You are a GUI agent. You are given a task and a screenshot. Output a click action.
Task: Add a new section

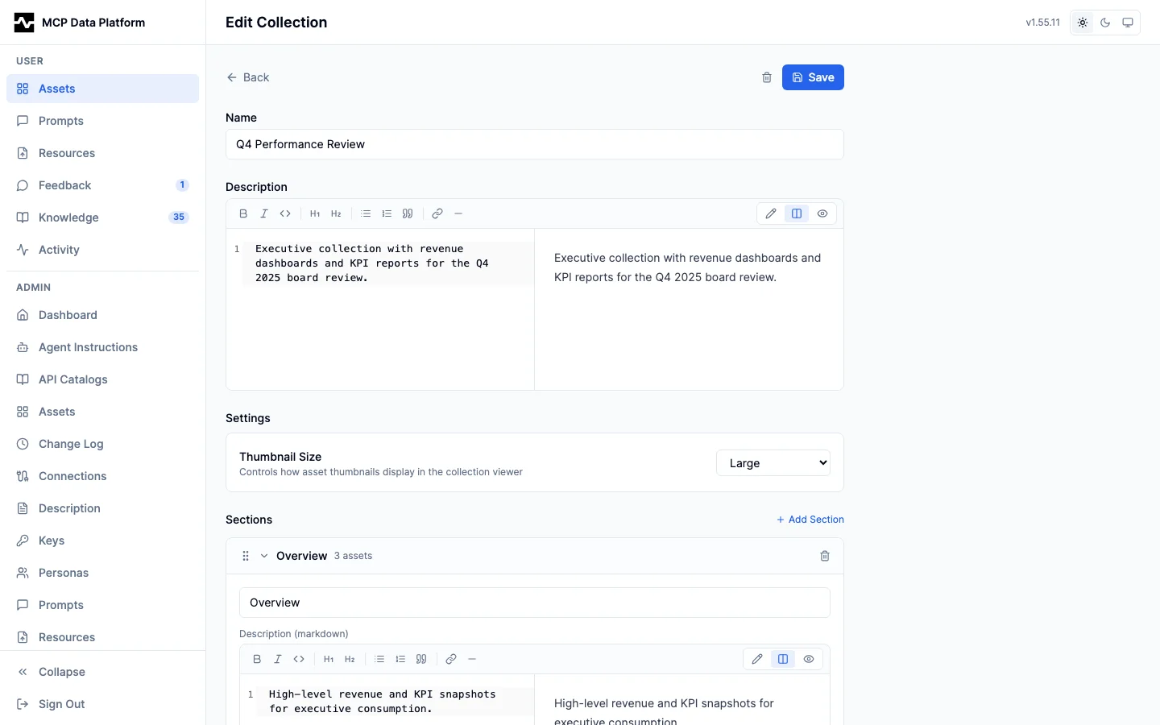click(810, 520)
